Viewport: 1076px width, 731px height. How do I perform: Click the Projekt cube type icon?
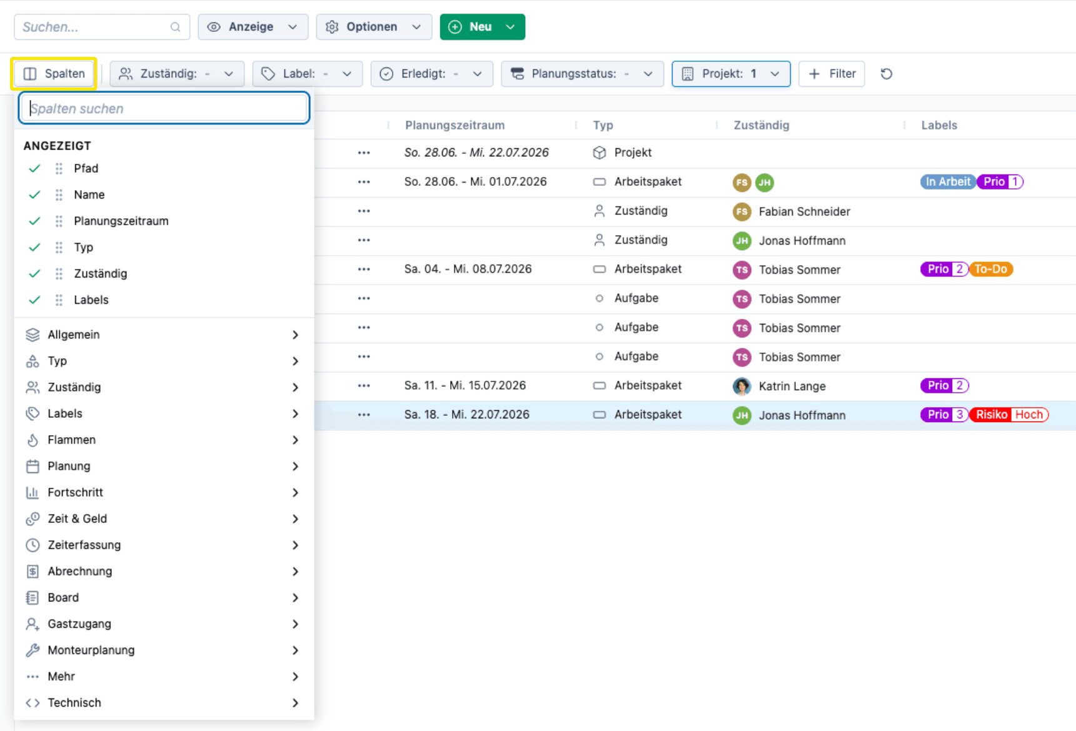(x=599, y=153)
